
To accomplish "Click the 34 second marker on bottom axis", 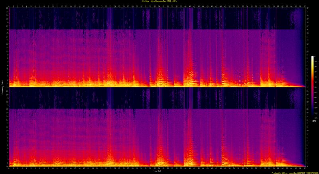I will click(x=159, y=168).
